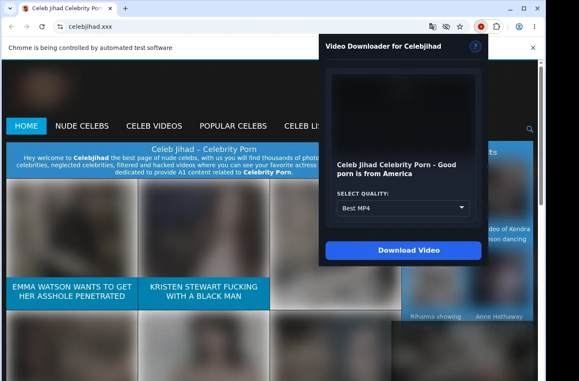Open the tab search dropdown arrow
The image size is (579, 381).
pos(10,8)
